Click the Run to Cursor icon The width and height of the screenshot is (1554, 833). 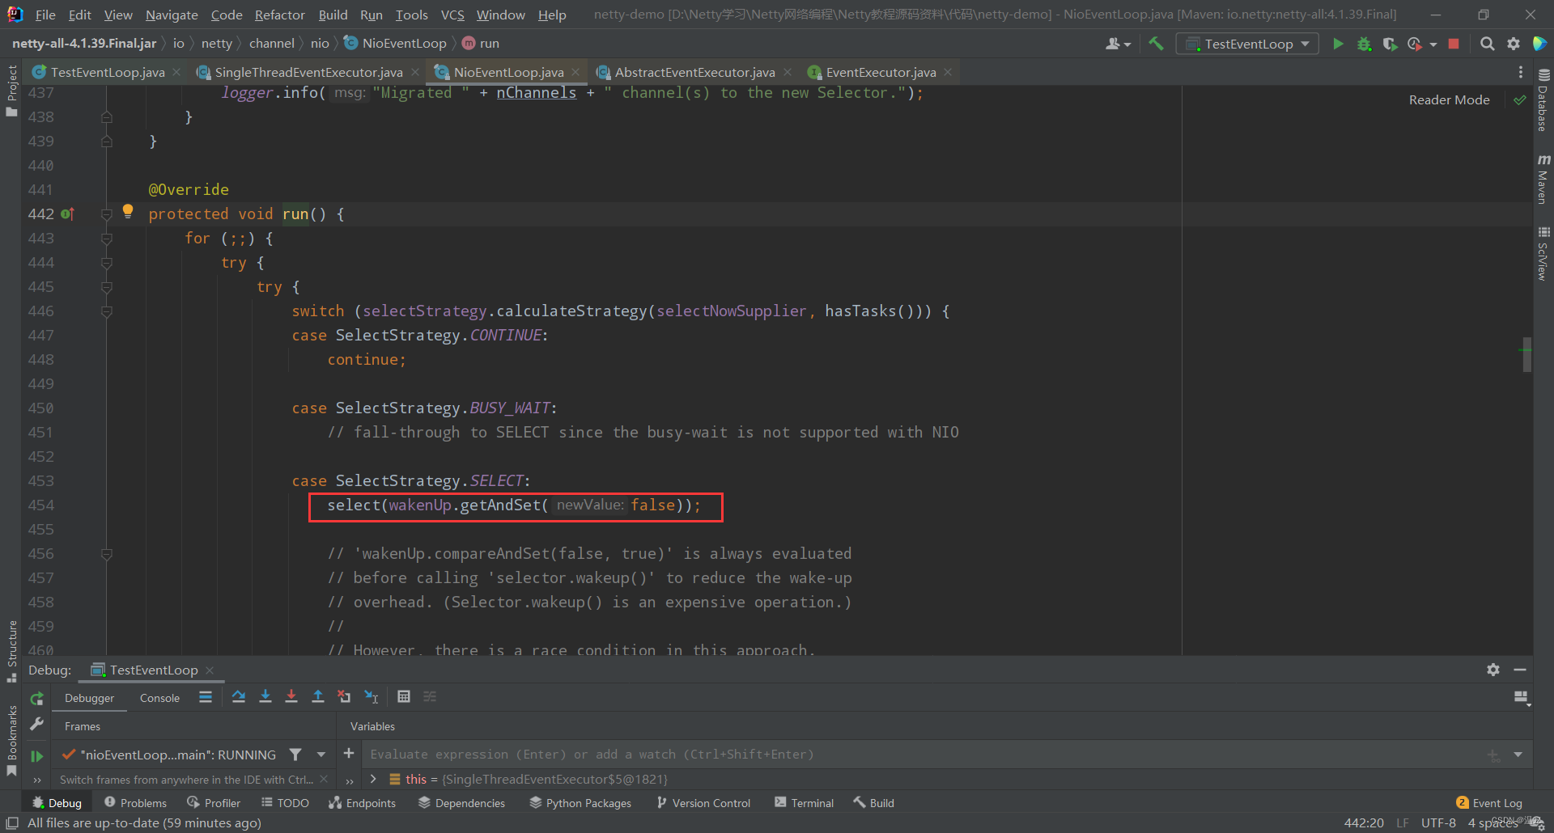point(371,696)
